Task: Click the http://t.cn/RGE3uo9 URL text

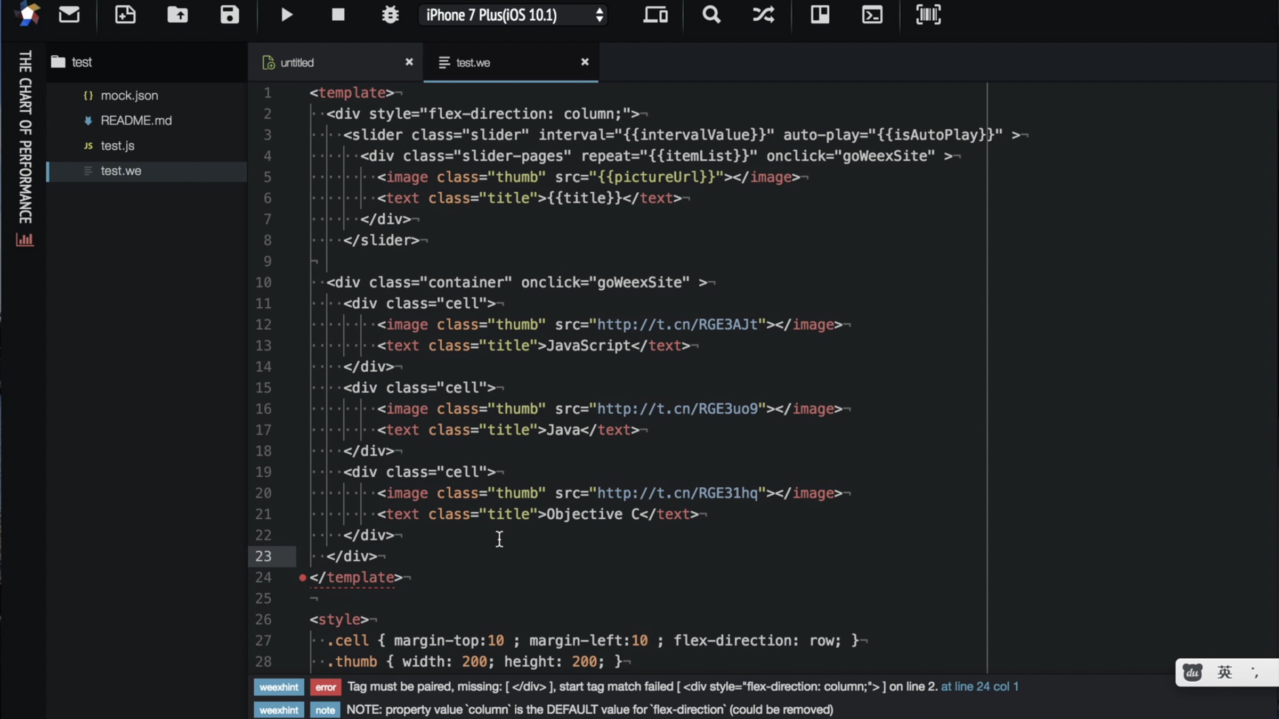Action: click(677, 408)
